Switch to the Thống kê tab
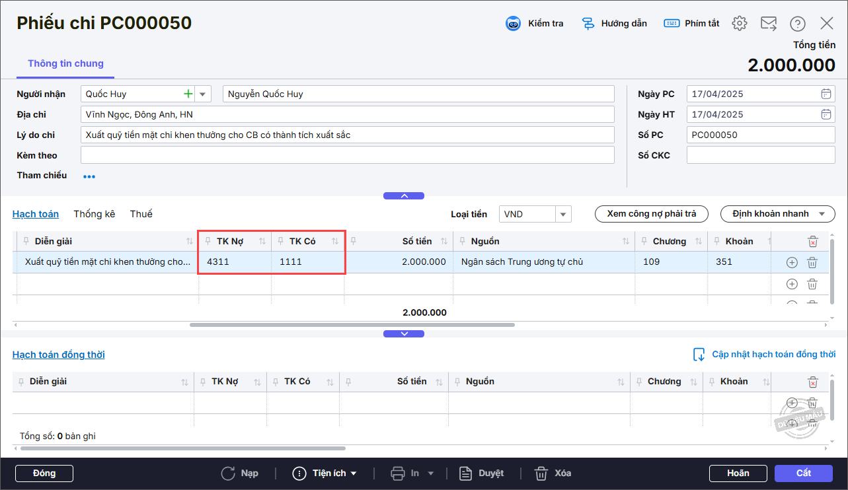The width and height of the screenshot is (848, 490). pyautogui.click(x=95, y=214)
